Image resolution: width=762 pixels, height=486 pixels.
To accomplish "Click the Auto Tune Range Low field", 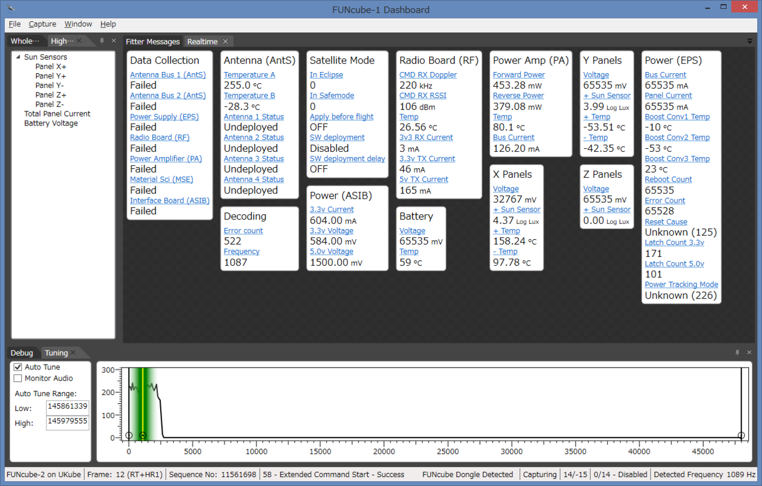I will pyautogui.click(x=67, y=408).
